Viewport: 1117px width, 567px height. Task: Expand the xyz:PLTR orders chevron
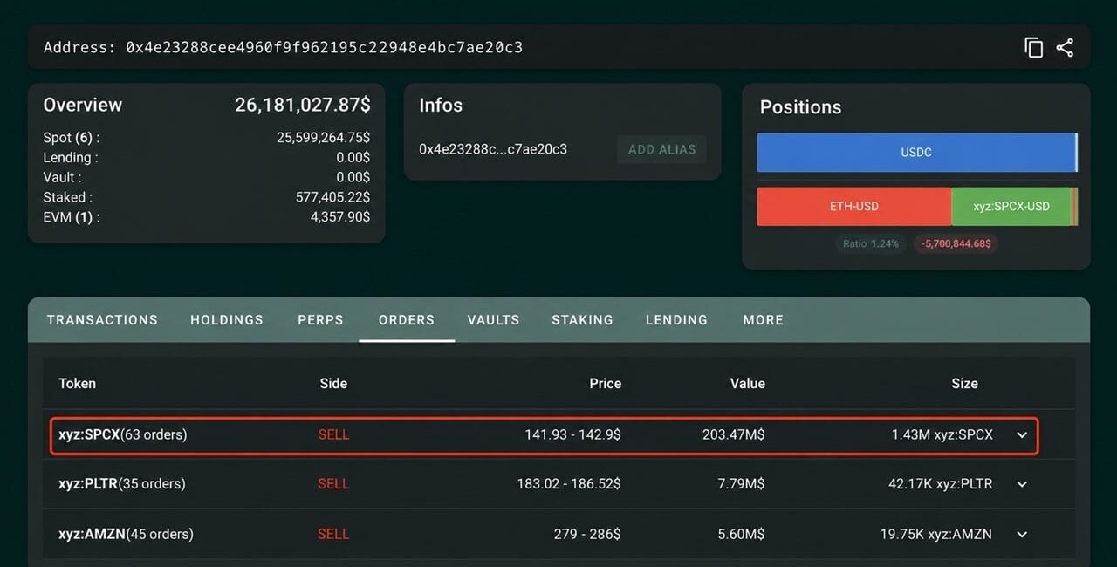coord(1022,484)
